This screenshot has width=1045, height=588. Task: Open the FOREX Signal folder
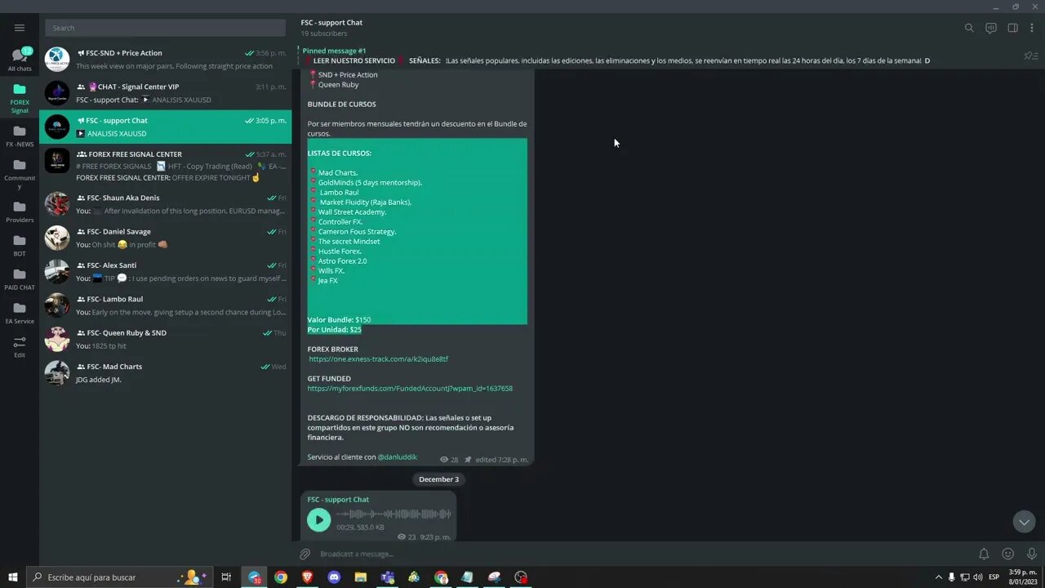pos(20,96)
